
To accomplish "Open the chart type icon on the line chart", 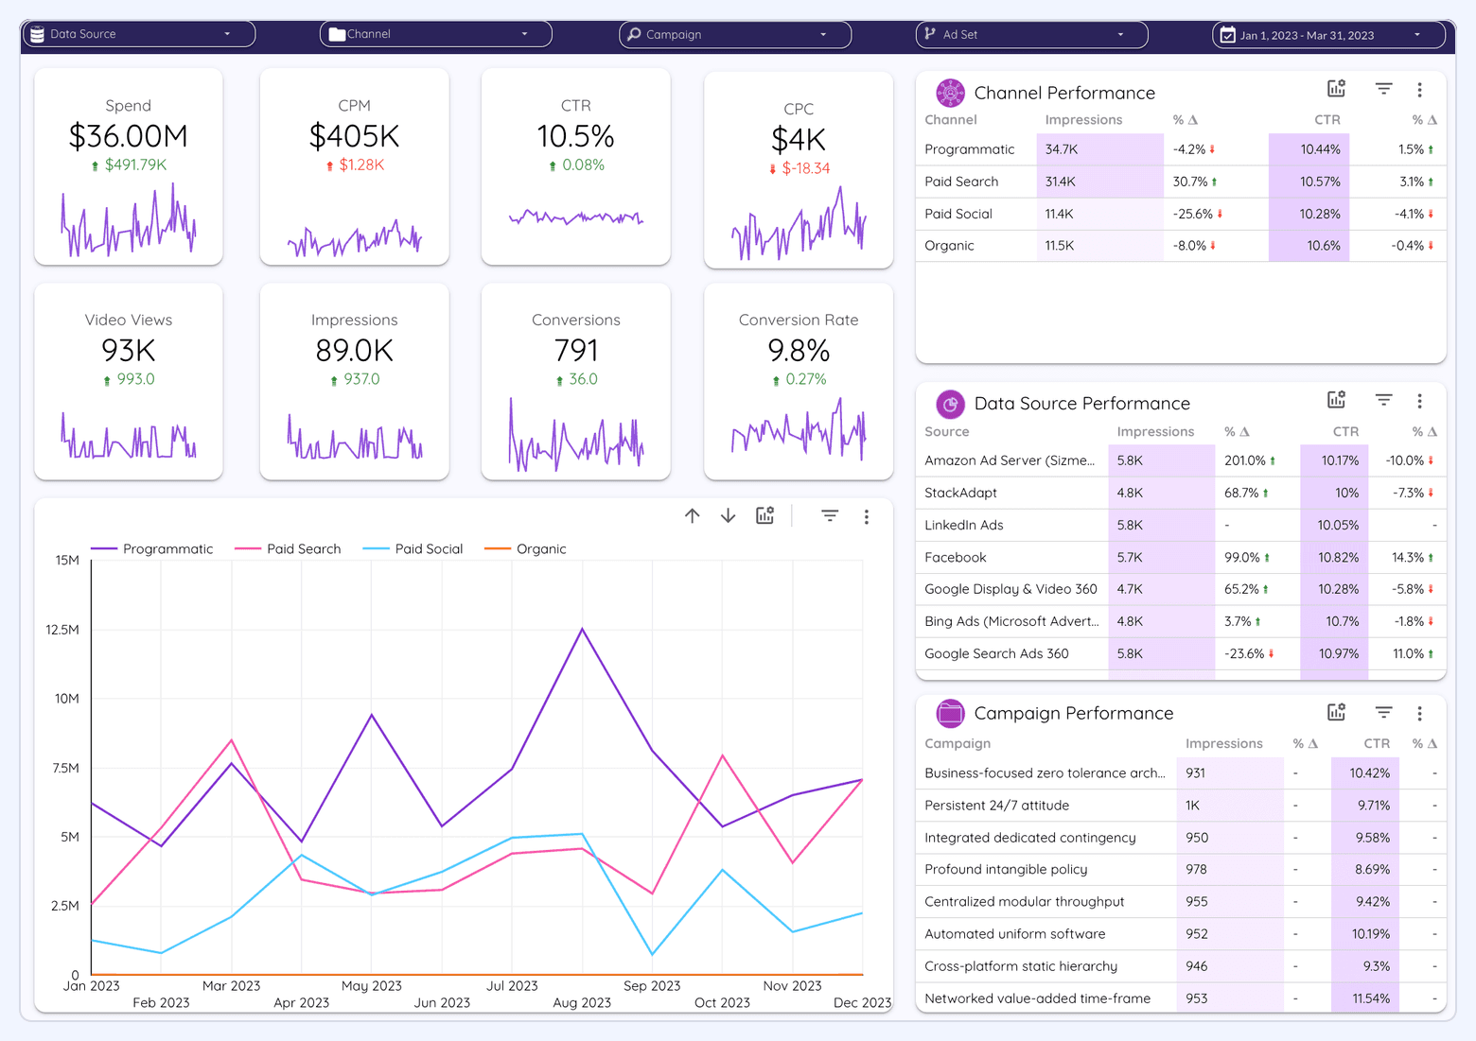I will (764, 516).
